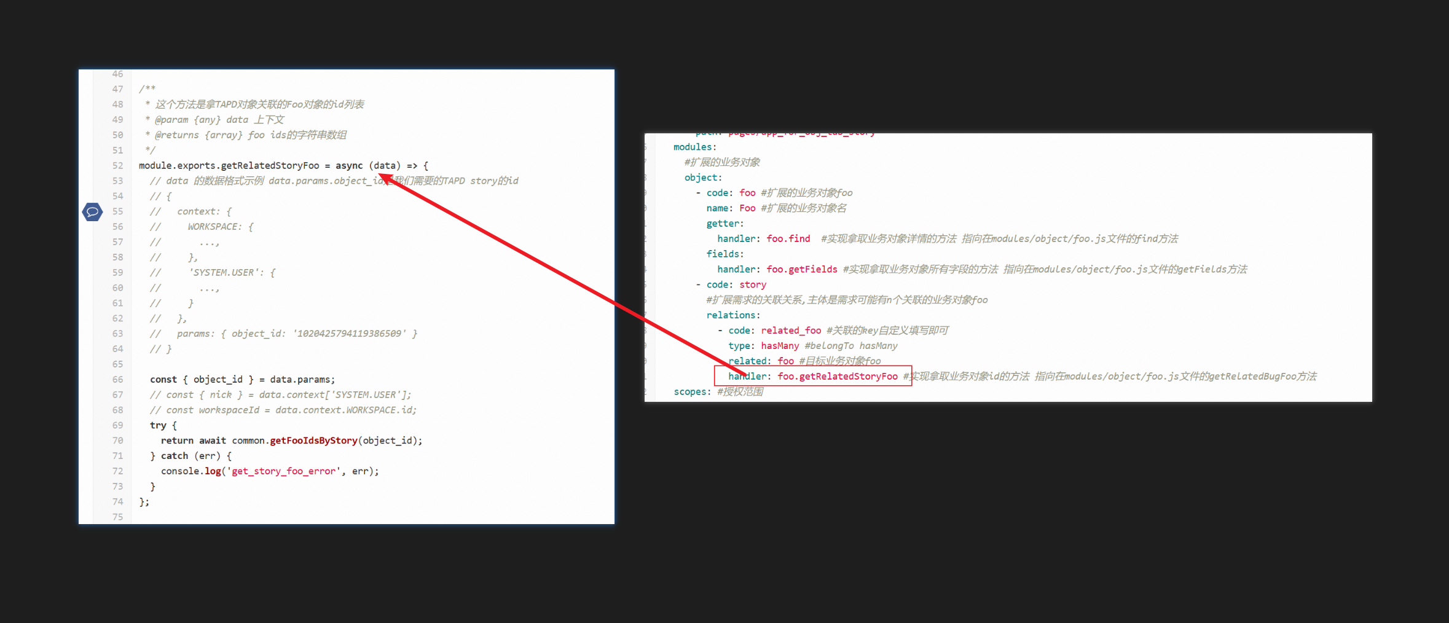
Task: Click the scopes: key in the YAML
Action: [x=692, y=391]
